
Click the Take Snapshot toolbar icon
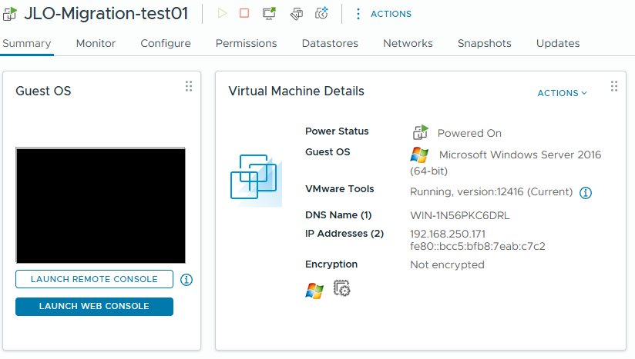tap(321, 13)
